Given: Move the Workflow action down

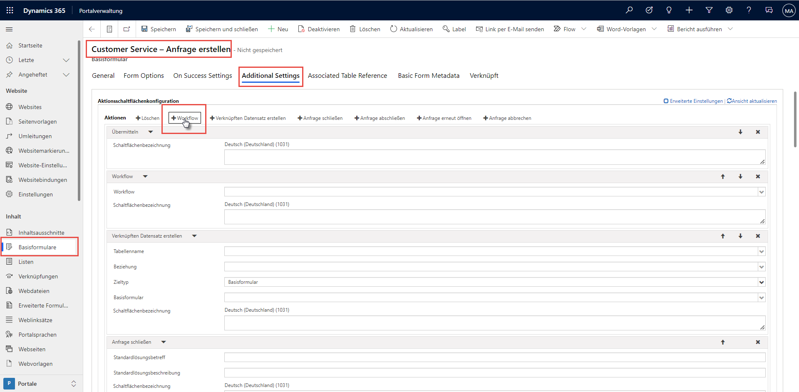Looking at the screenshot, I should (x=740, y=176).
